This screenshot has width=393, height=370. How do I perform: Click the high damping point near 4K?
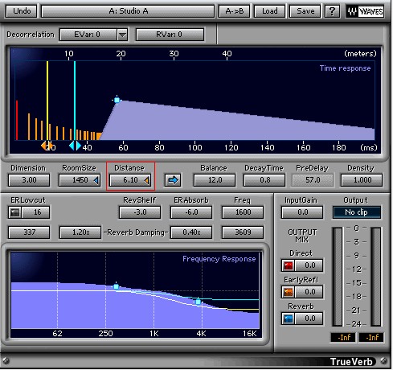point(198,302)
